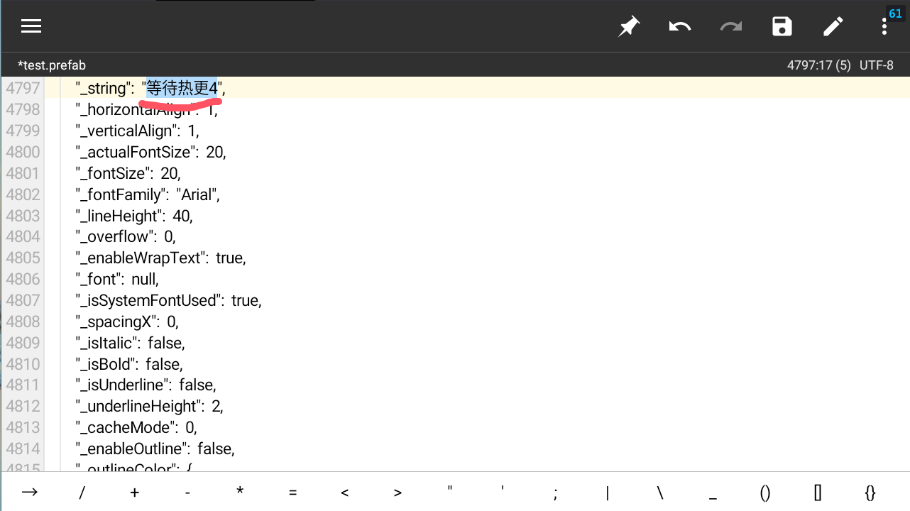Select the *test.prefab file tab
910x511 pixels.
(x=52, y=65)
